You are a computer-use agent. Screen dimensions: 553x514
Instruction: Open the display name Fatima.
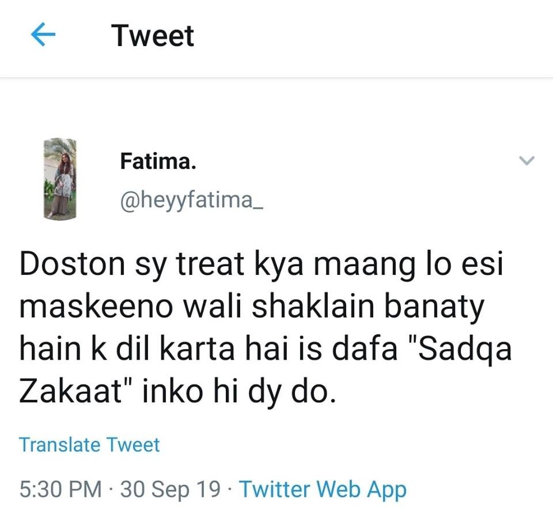pyautogui.click(x=158, y=162)
